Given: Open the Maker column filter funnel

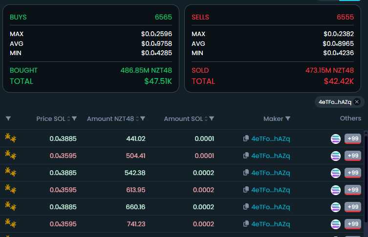Looking at the screenshot, I should pos(288,118).
